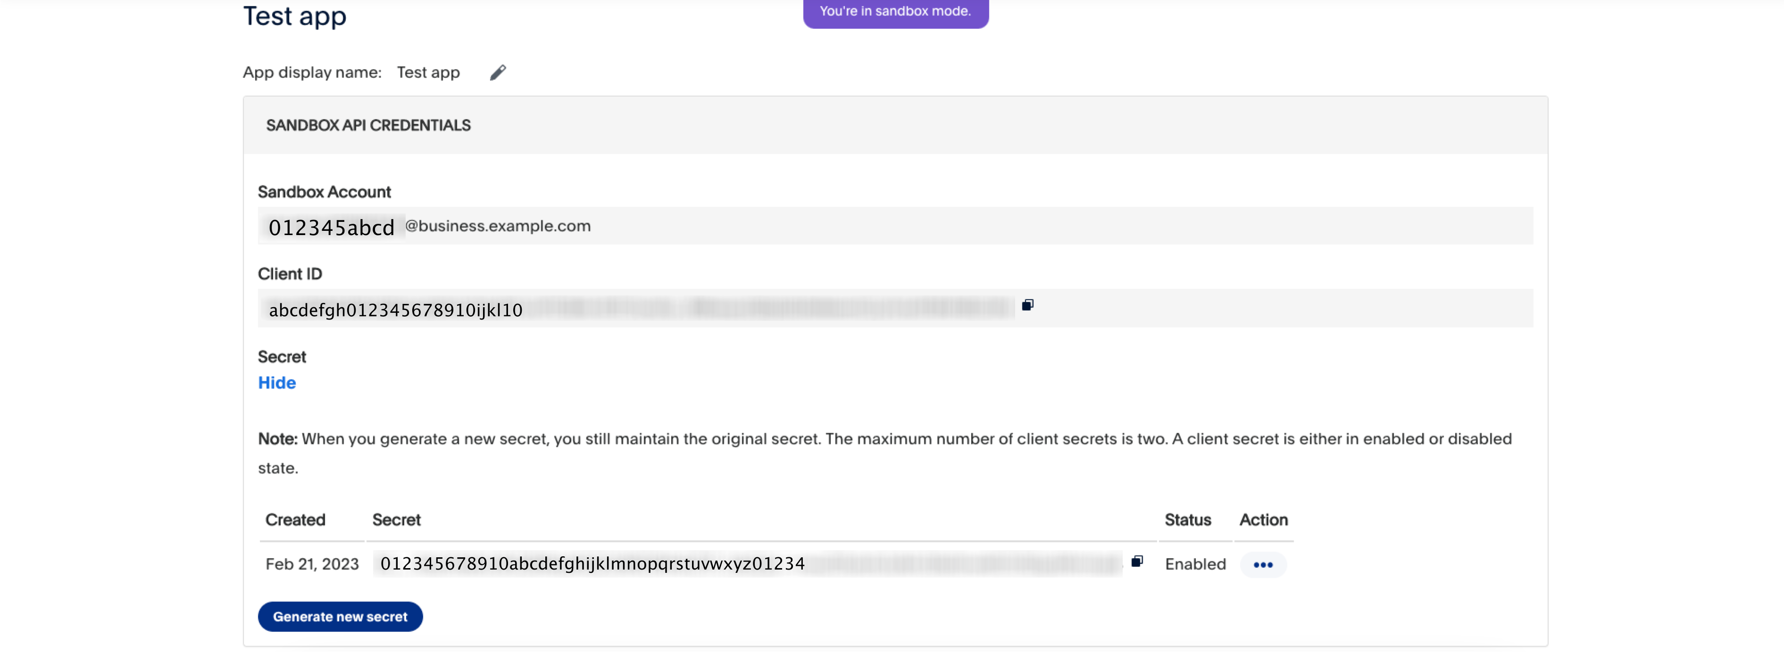Click the Feb 21, 2023 creation date
This screenshot has height=652, width=1784.
(x=312, y=563)
